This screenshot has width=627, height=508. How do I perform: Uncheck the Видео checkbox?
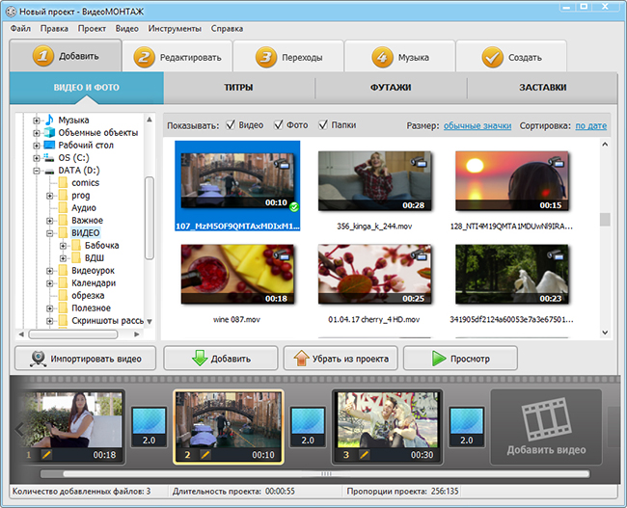click(x=231, y=125)
